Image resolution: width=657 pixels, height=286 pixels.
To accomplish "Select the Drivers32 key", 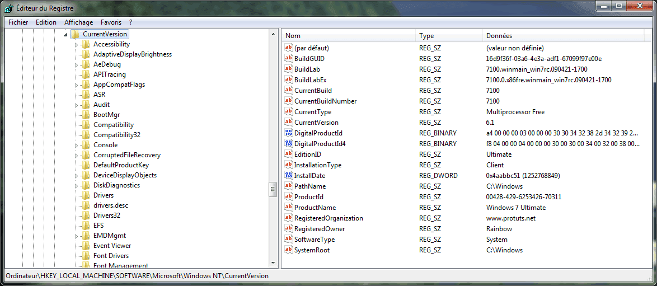I will [107, 215].
